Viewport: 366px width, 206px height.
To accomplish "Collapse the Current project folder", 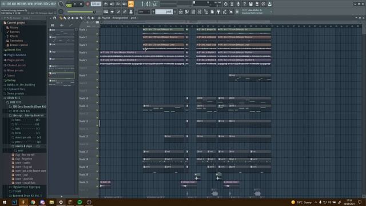I will point(16,23).
